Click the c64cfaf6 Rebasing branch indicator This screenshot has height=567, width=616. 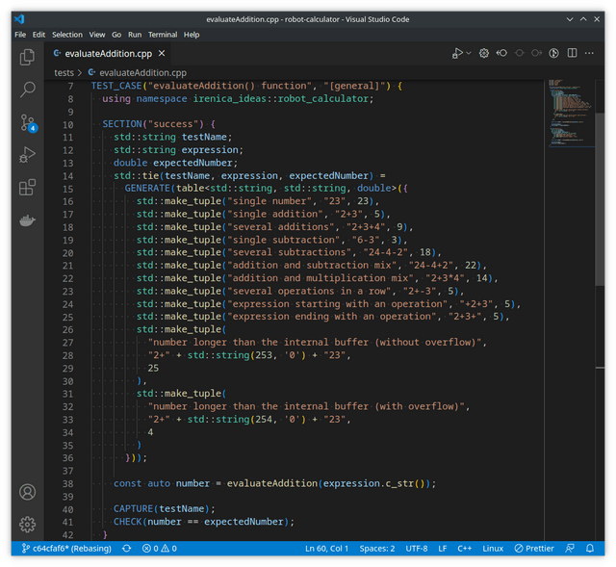[x=66, y=548]
